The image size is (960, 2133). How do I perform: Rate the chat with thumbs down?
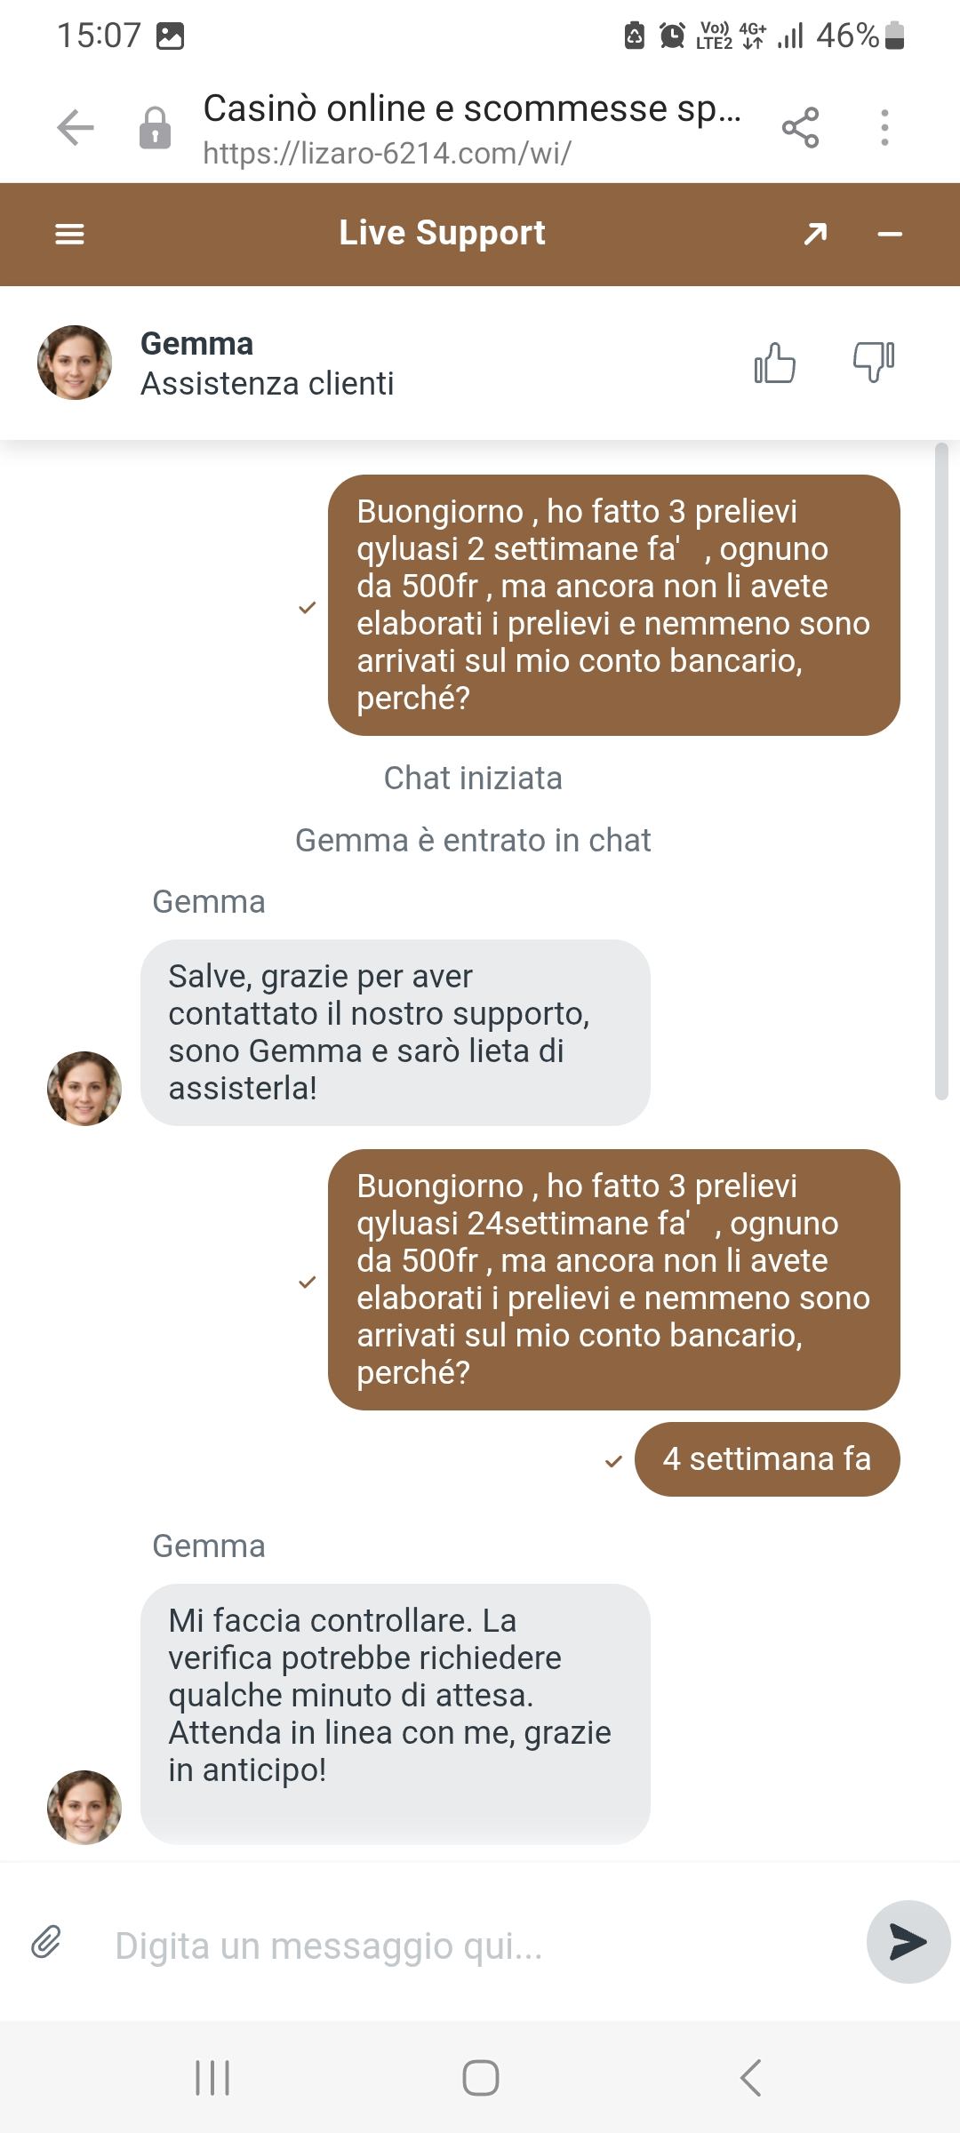click(874, 363)
